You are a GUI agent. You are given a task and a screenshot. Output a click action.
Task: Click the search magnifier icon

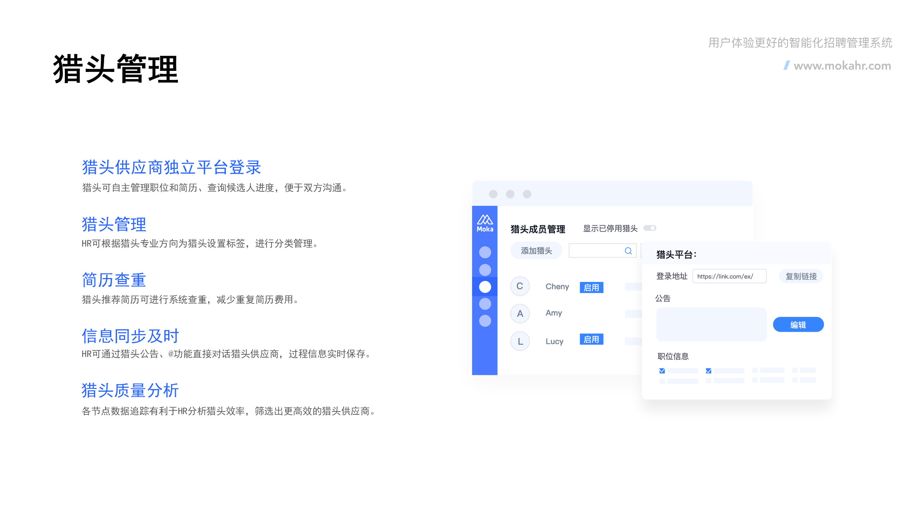(628, 251)
